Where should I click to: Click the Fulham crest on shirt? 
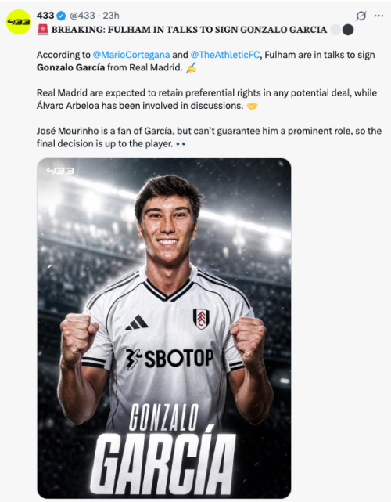(x=201, y=319)
